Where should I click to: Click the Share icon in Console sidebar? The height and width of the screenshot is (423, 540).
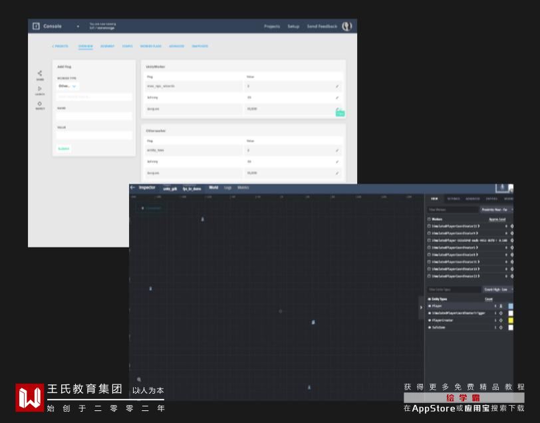(x=40, y=73)
